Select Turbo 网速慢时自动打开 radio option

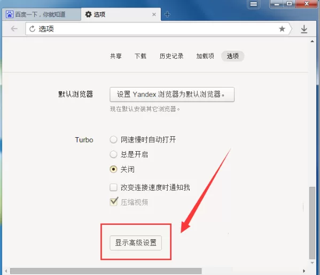pyautogui.click(x=113, y=140)
